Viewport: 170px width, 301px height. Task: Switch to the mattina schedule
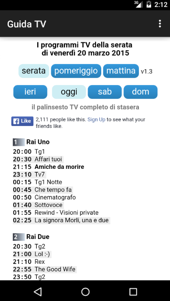click(x=121, y=71)
